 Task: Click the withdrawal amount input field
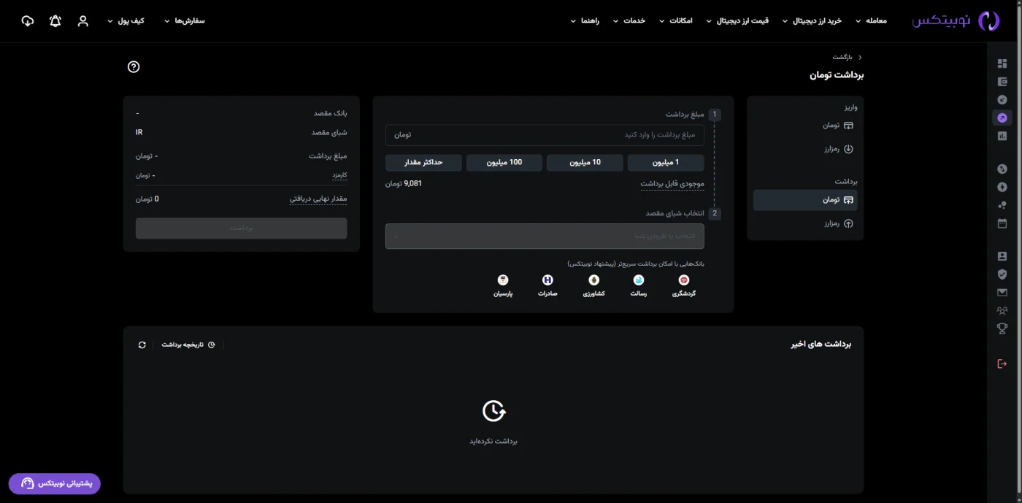point(545,135)
